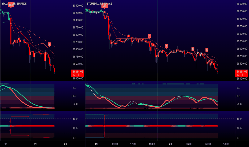Image resolution: width=249 pixels, height=147 pixels.
Task: Click the Sell signal label on 1h chart
Action: (x=11, y=5)
